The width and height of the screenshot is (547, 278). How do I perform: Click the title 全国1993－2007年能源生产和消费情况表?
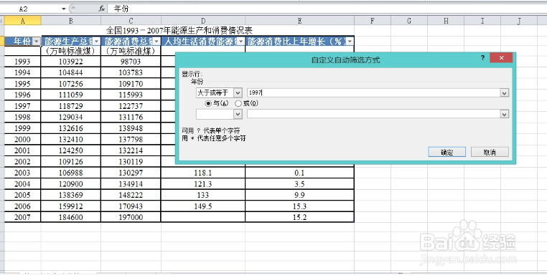(x=179, y=30)
